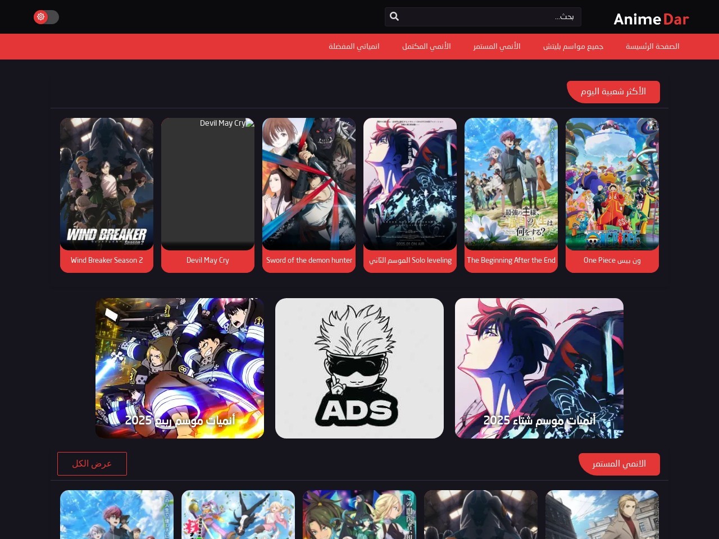719x539 pixels.
Task: Open the Solo leveling season two poster
Action: (x=410, y=184)
